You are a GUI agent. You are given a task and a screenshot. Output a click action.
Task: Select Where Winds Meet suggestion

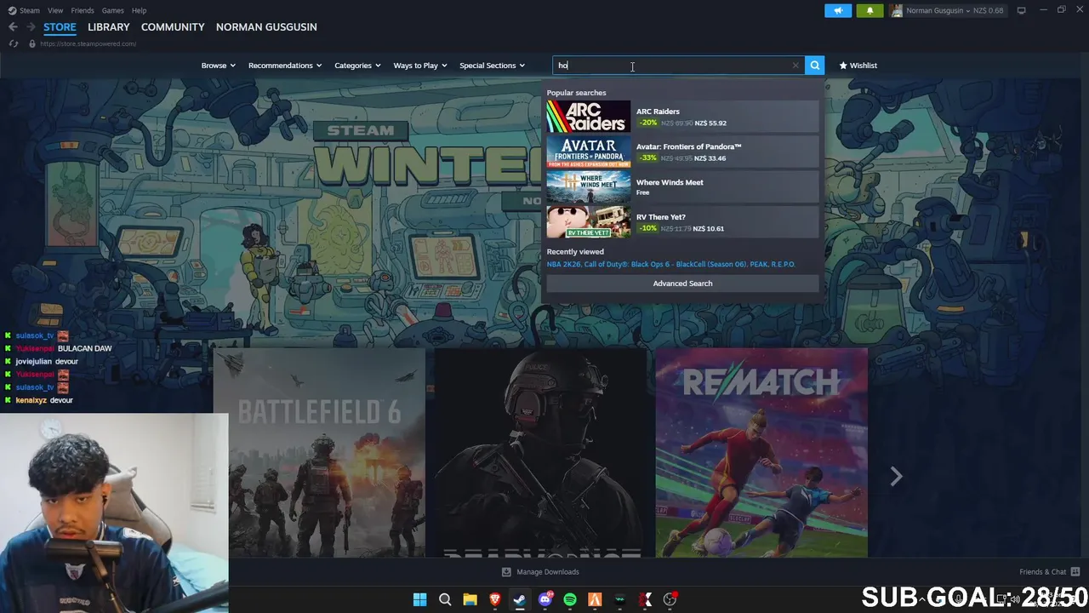tap(682, 186)
